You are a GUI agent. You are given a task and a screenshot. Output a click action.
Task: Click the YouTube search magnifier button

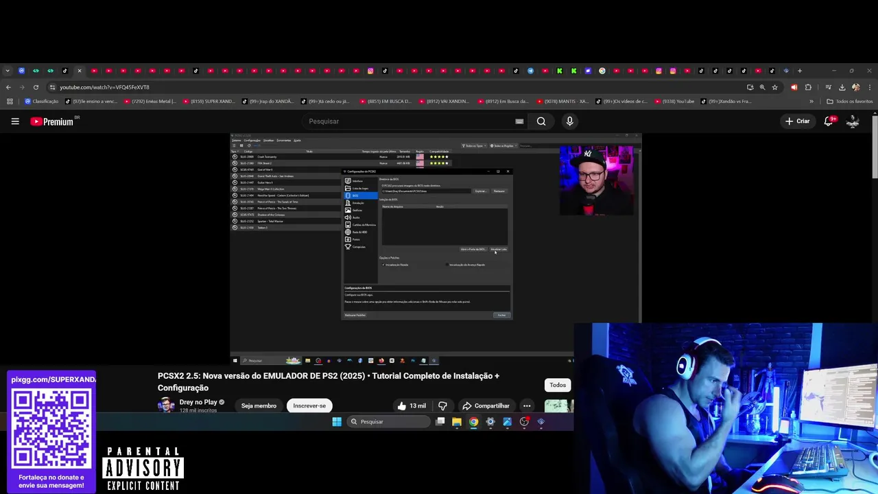pos(541,121)
